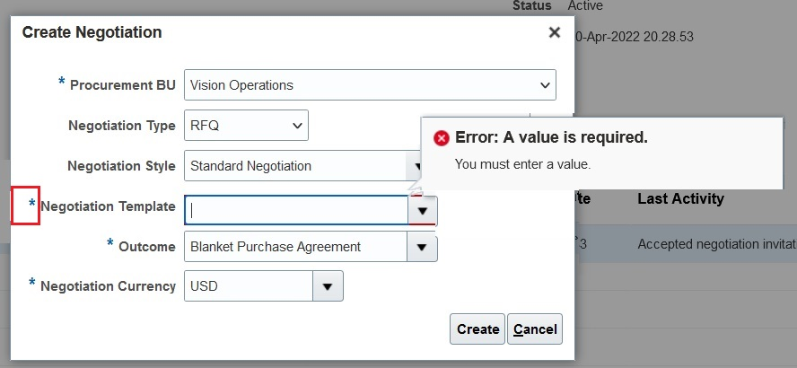
Task: Open the Procurement BU dropdown
Action: point(544,85)
